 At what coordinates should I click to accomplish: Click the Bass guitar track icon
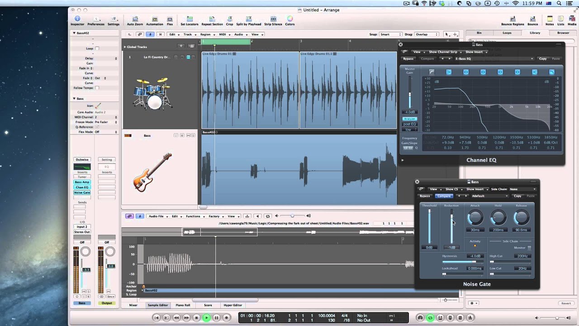tap(152, 172)
